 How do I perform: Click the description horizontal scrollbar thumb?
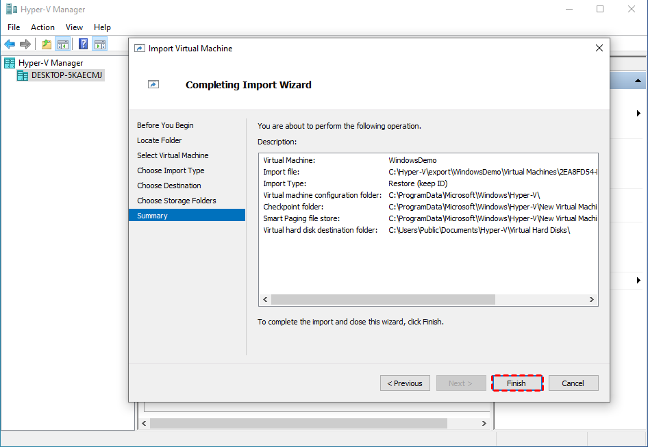(x=383, y=300)
